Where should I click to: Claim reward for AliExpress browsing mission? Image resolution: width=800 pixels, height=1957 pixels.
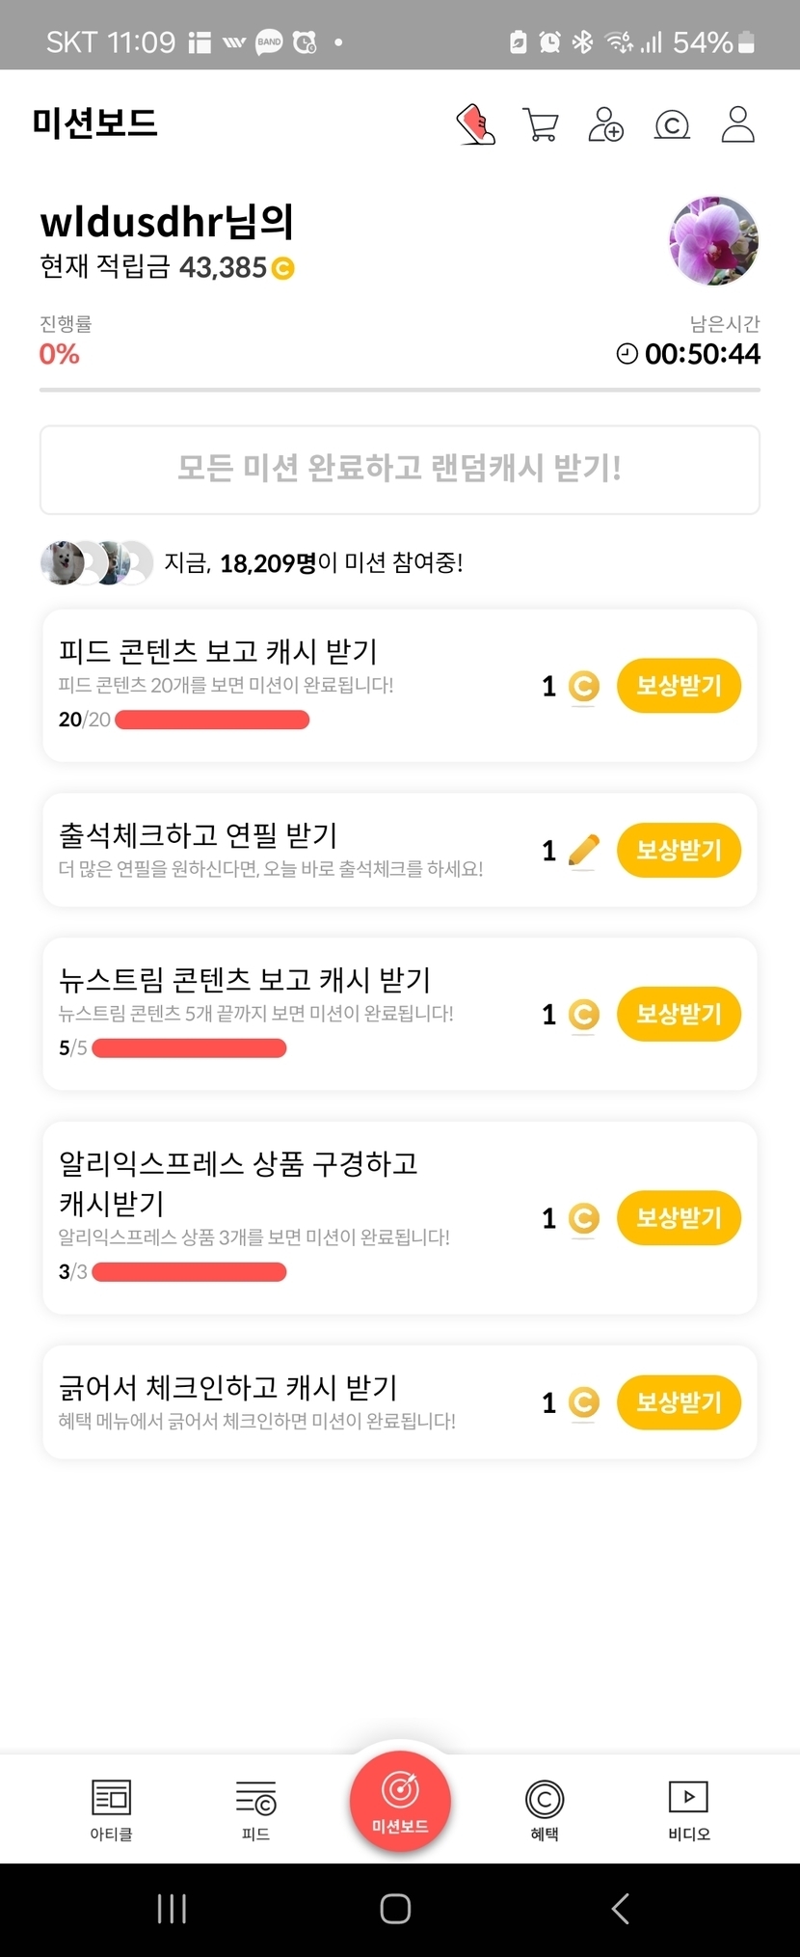pos(679,1217)
